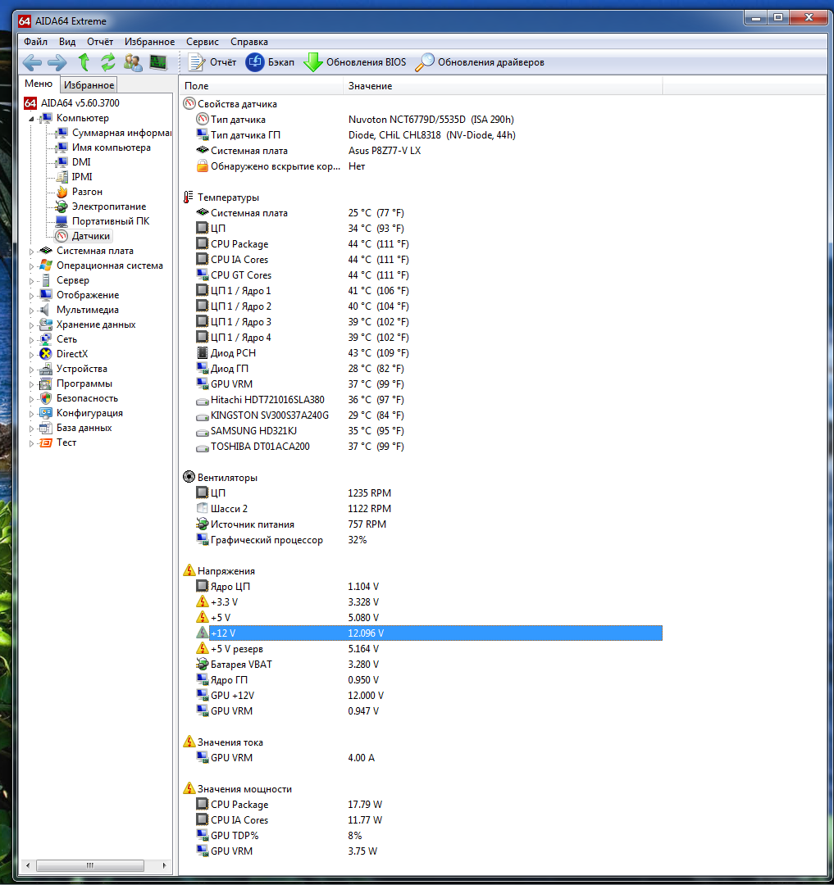Expand the Отображение tree node

(x=32, y=295)
